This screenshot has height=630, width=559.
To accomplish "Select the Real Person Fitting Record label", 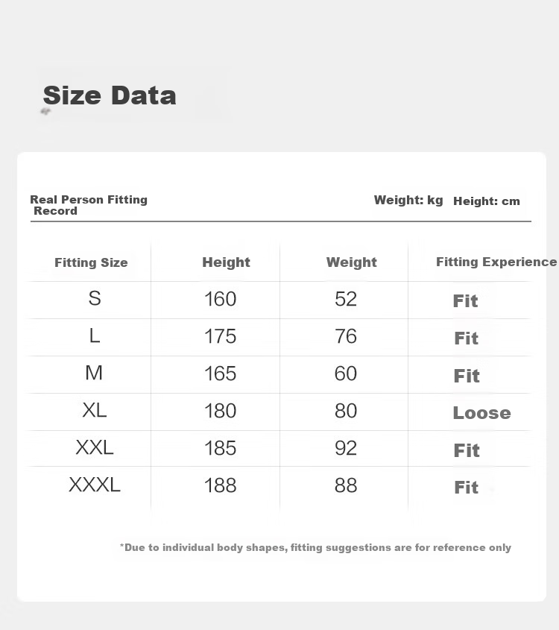I will 89,205.
